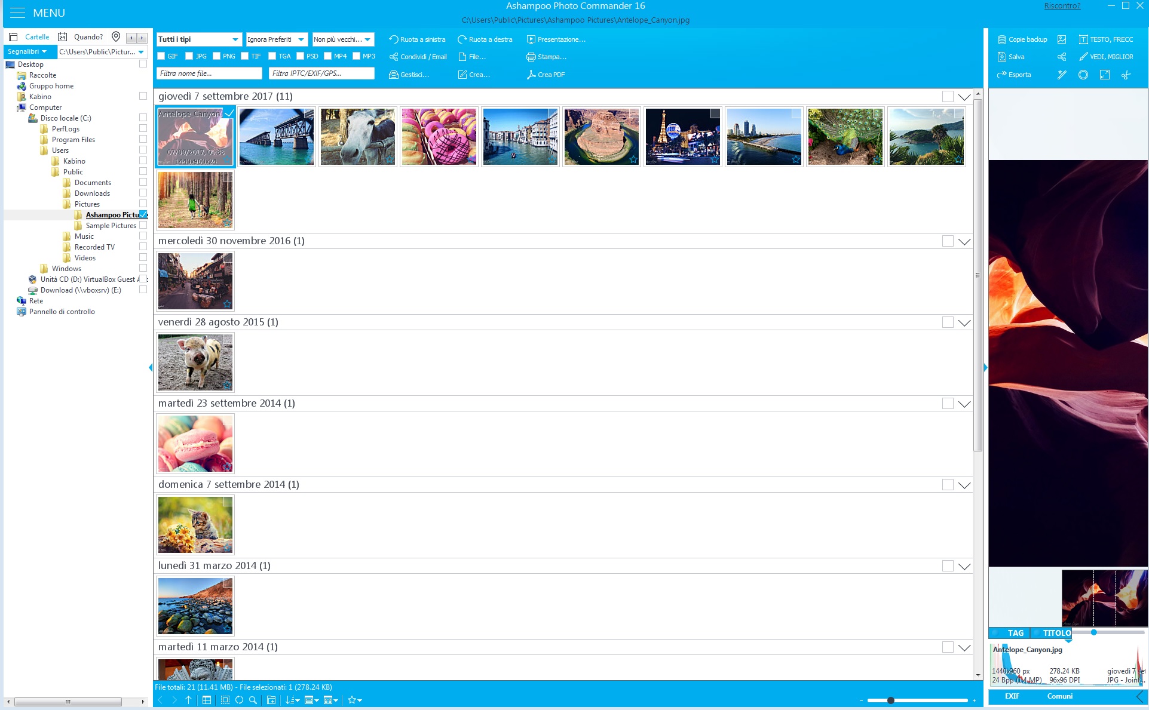Click the select-all icon in bottom toolbar
1149x710 pixels.
tap(225, 700)
